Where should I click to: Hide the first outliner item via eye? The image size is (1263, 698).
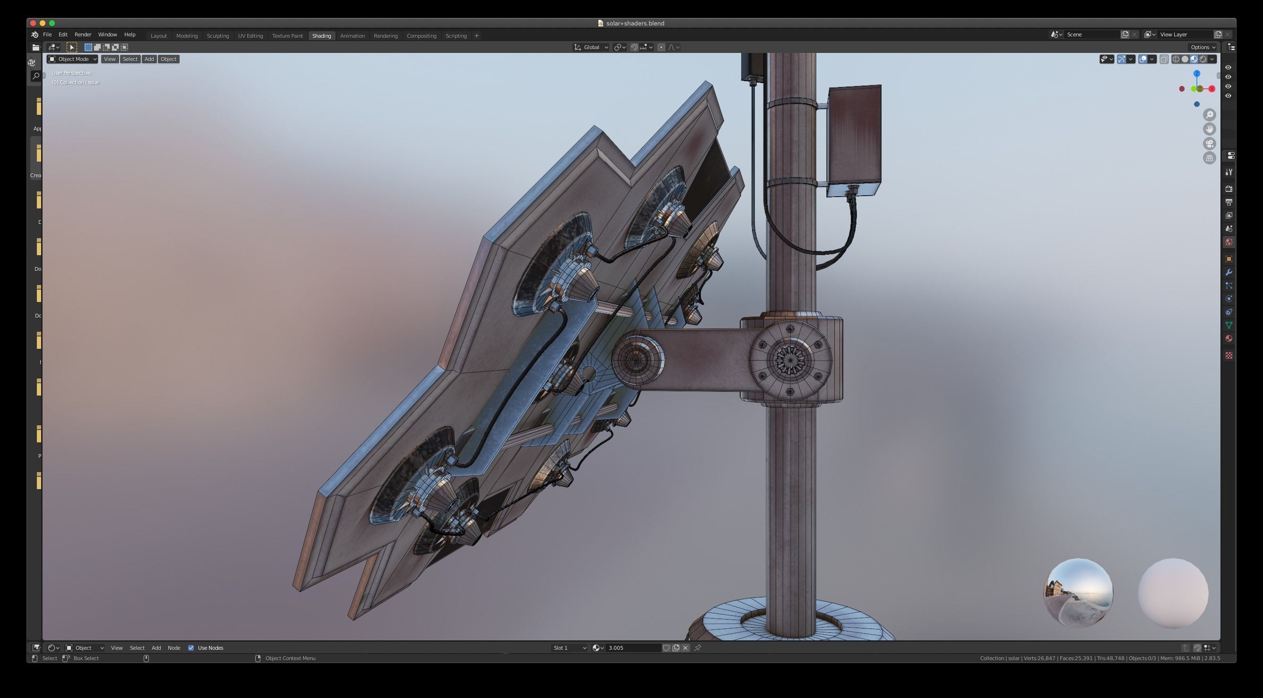(x=1228, y=68)
